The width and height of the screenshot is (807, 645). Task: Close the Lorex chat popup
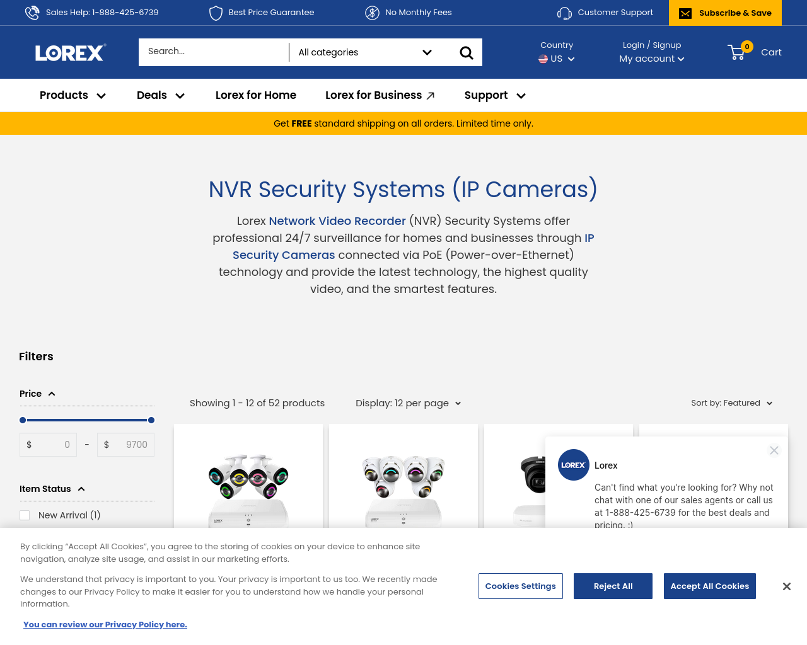pos(774,450)
